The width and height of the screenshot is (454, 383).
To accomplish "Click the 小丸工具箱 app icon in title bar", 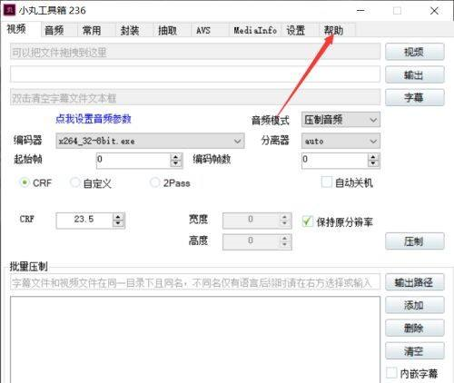I will point(9,10).
